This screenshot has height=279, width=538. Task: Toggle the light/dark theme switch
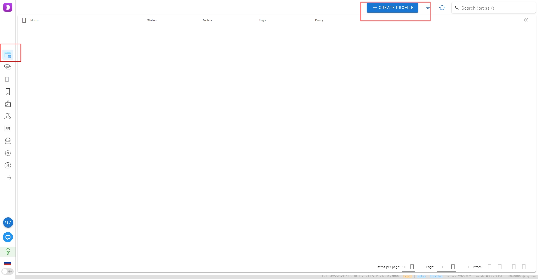click(x=8, y=271)
